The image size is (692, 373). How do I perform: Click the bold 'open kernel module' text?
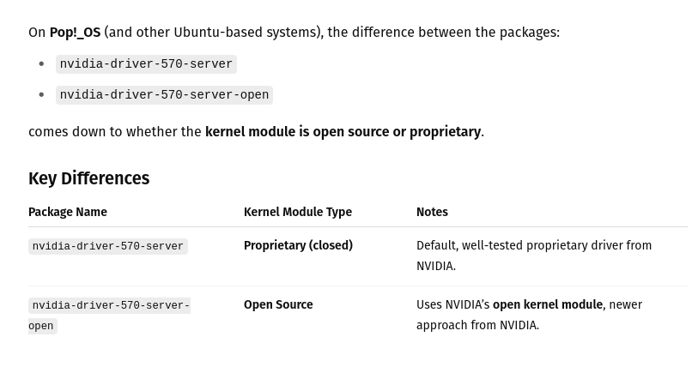[x=547, y=304]
